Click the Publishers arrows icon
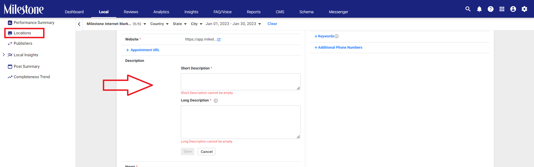The image size is (534, 167). tap(10, 44)
